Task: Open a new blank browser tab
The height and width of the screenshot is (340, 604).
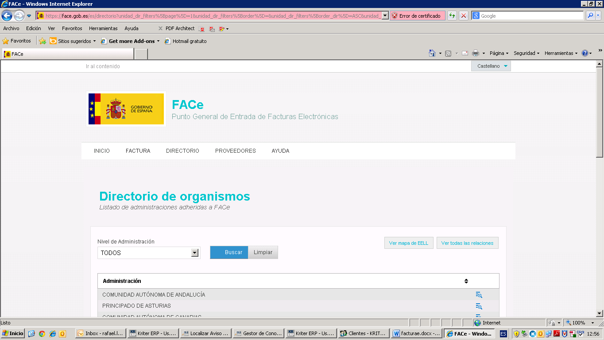Action: tap(141, 54)
